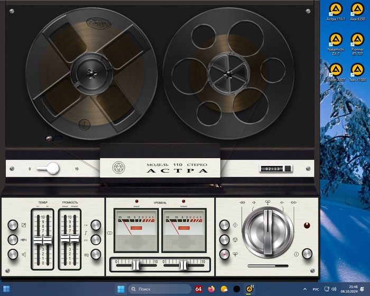The height and width of the screenshot is (296, 370).
Task: Click the step symbol between the 1-4 and 2-3 labels
Action: click(x=86, y=233)
